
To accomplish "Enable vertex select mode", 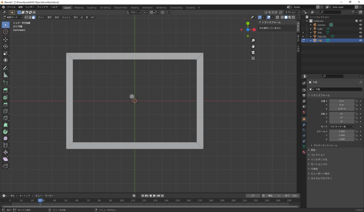I will pyautogui.click(x=26, y=17).
